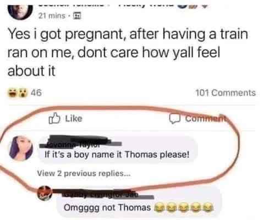The width and height of the screenshot is (264, 220).
Task: Open the post options dropdown arrow
Action: tap(206, 5)
